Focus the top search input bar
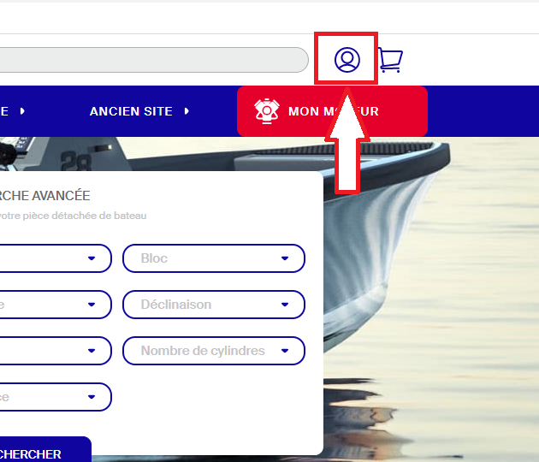The height and width of the screenshot is (462, 539). click(x=154, y=60)
